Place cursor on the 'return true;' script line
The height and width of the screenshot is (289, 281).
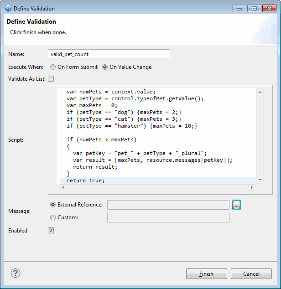[86, 181]
